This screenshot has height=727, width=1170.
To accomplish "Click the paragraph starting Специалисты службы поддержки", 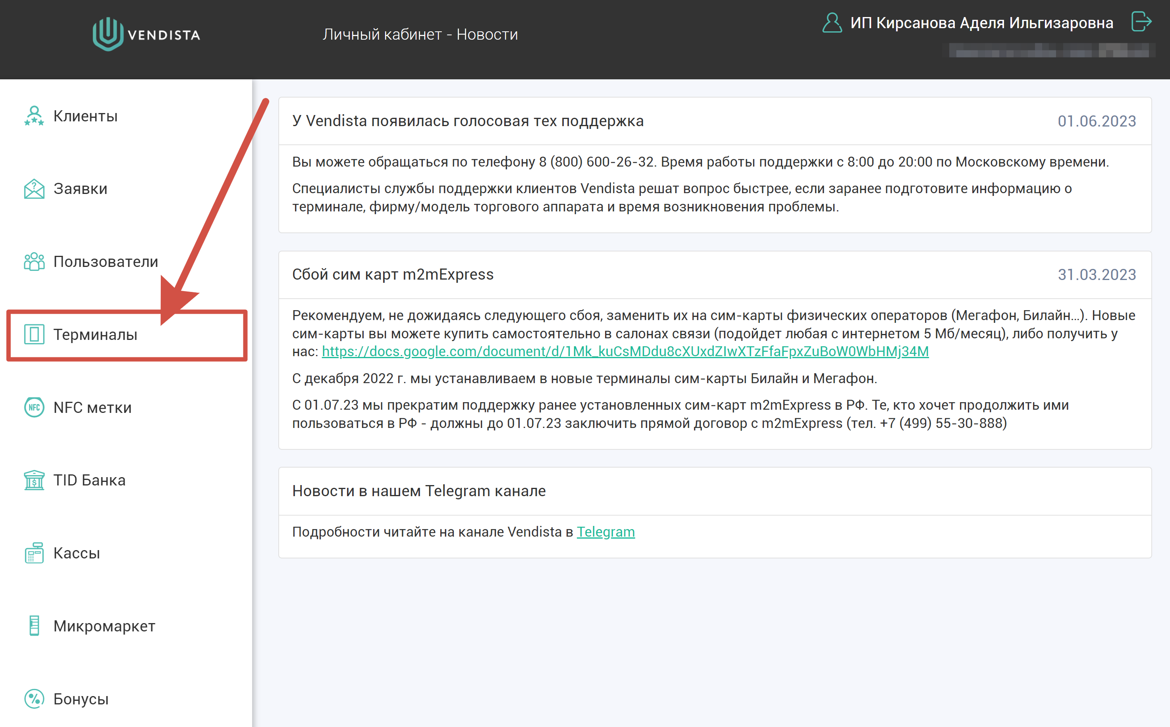I will (682, 198).
